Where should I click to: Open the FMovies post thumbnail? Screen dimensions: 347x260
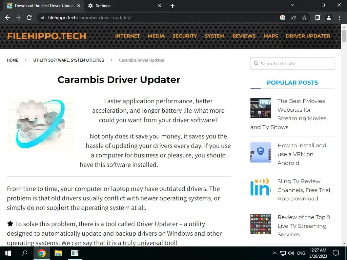[261, 108]
